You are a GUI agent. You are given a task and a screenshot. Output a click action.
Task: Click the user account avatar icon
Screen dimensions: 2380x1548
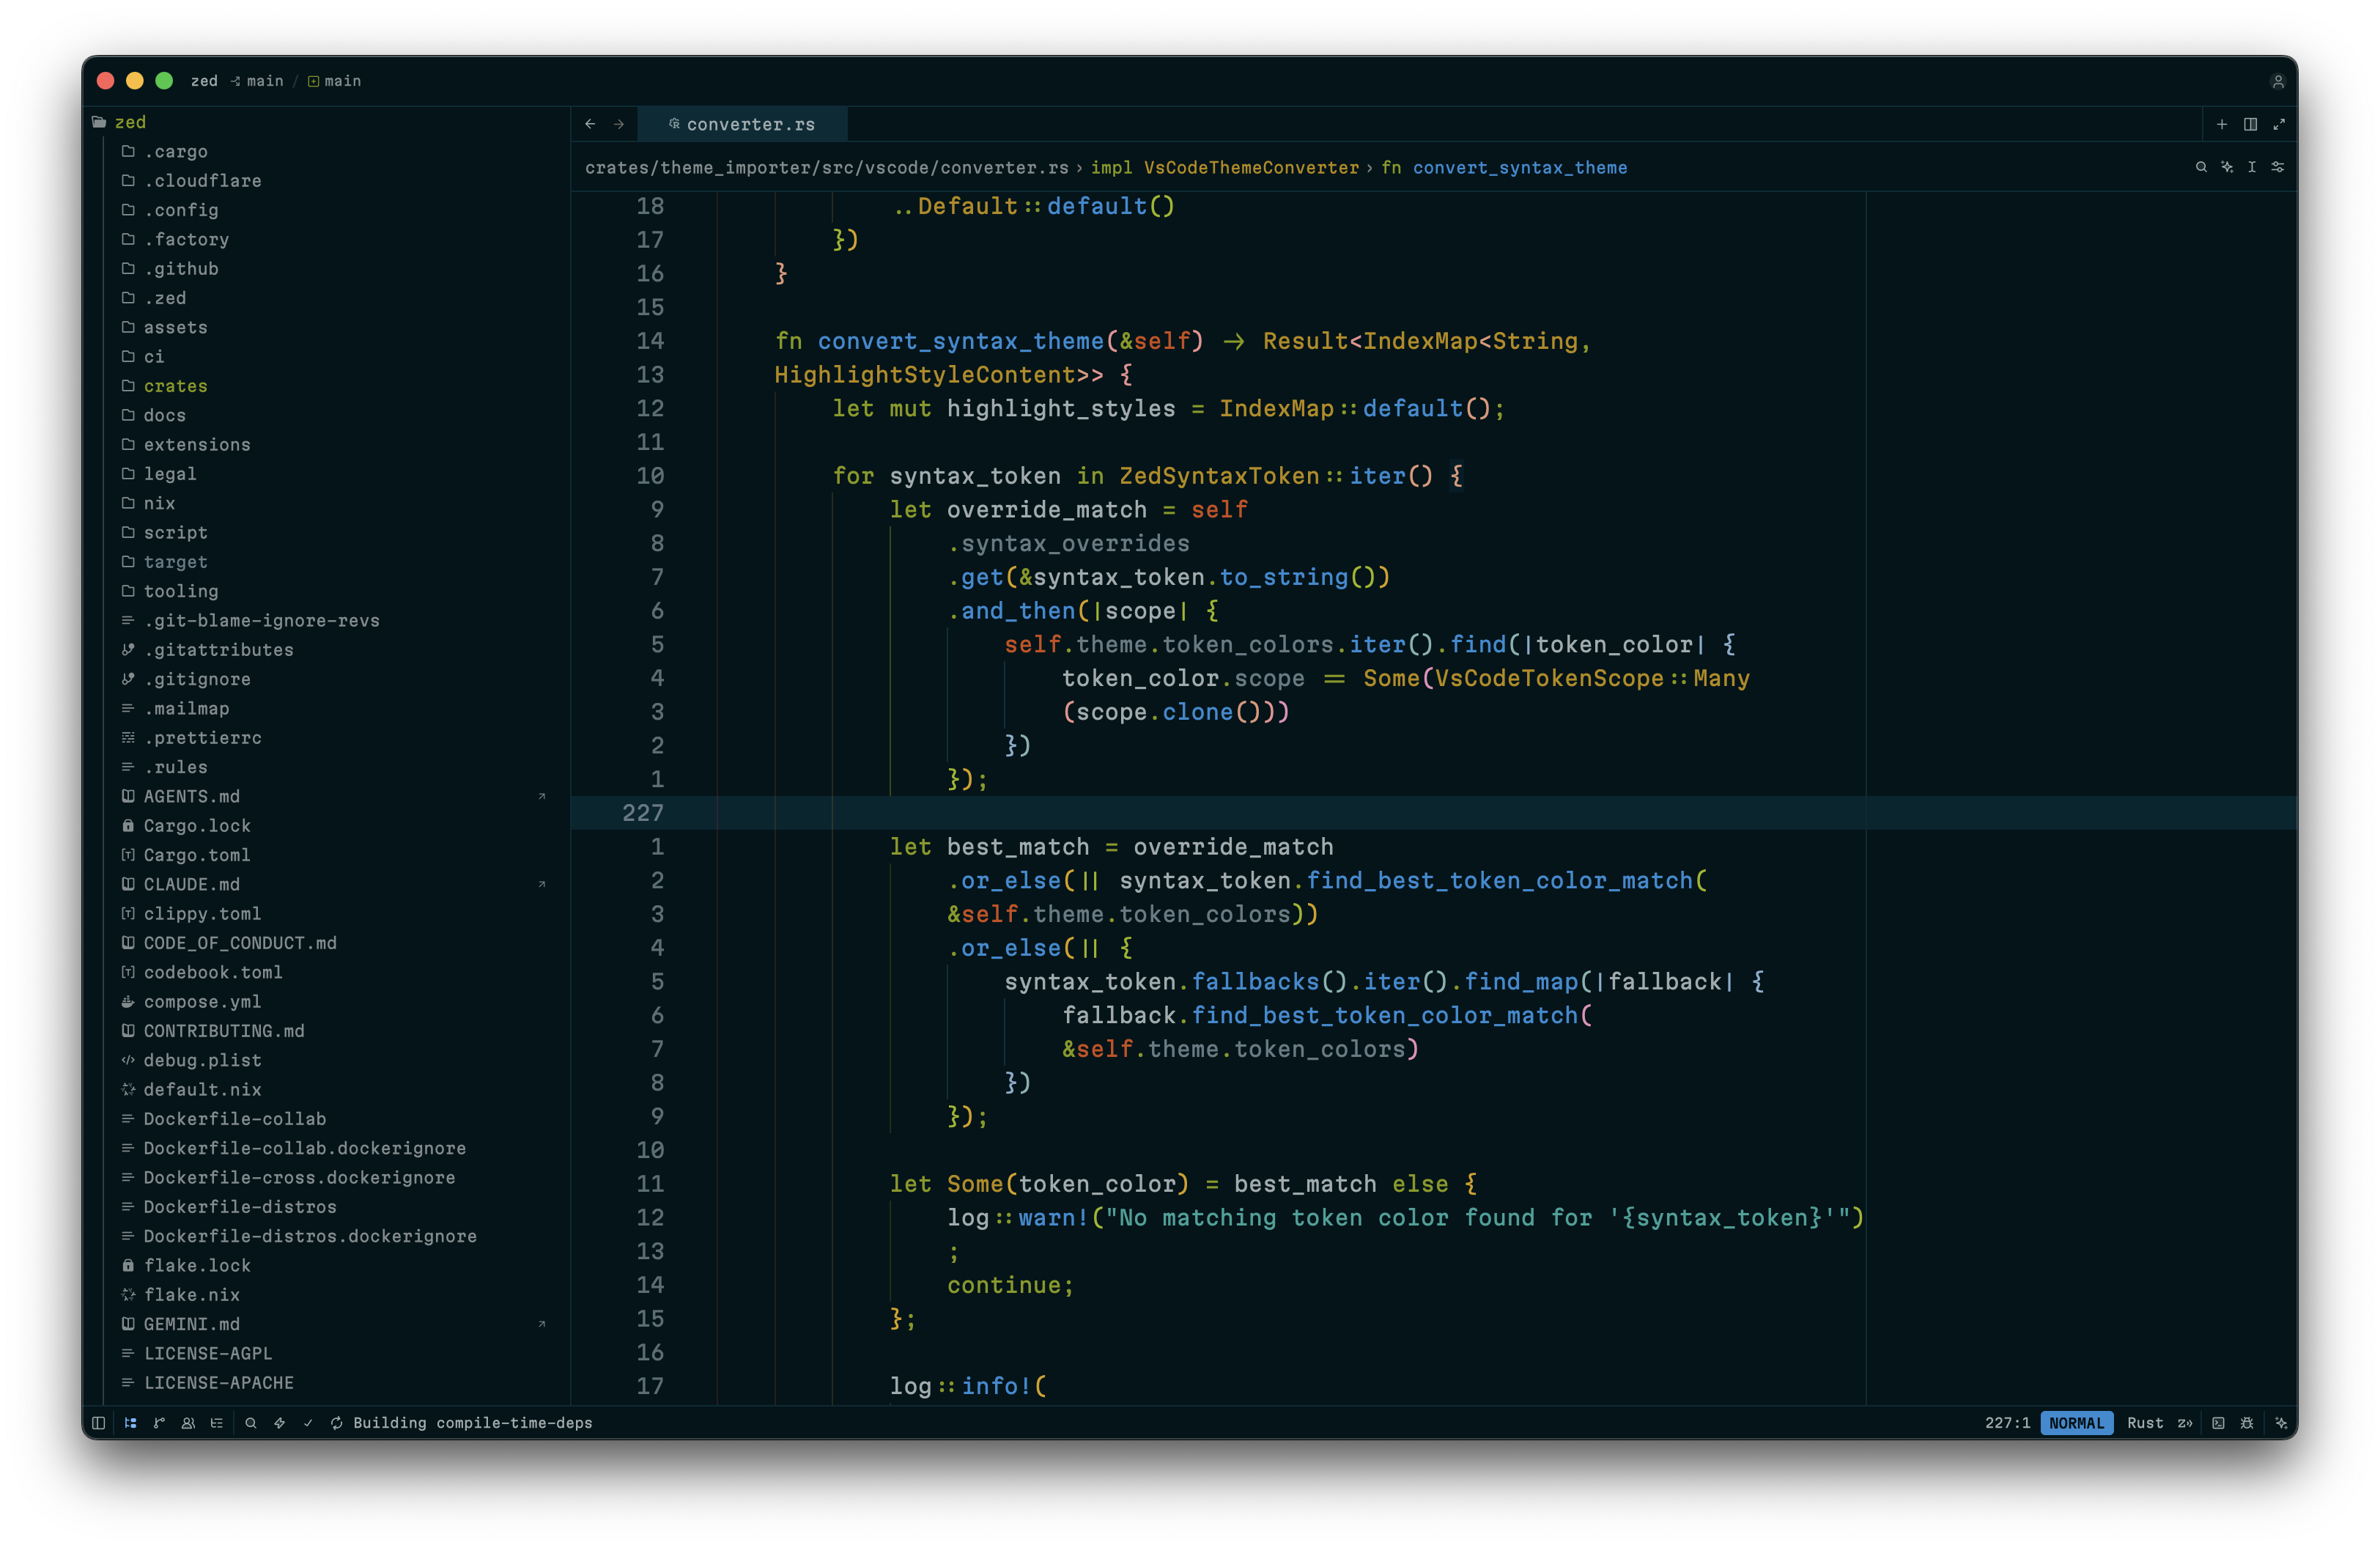[2278, 81]
